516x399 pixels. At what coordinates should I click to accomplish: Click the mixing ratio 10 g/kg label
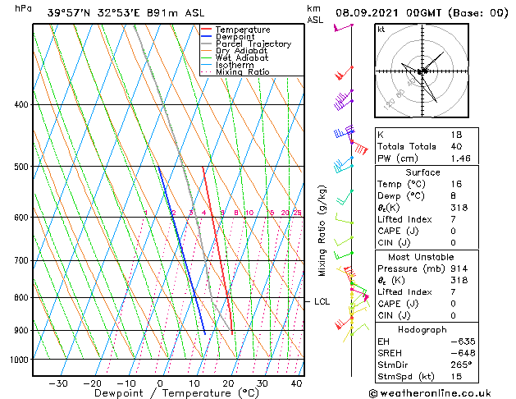pyautogui.click(x=249, y=213)
